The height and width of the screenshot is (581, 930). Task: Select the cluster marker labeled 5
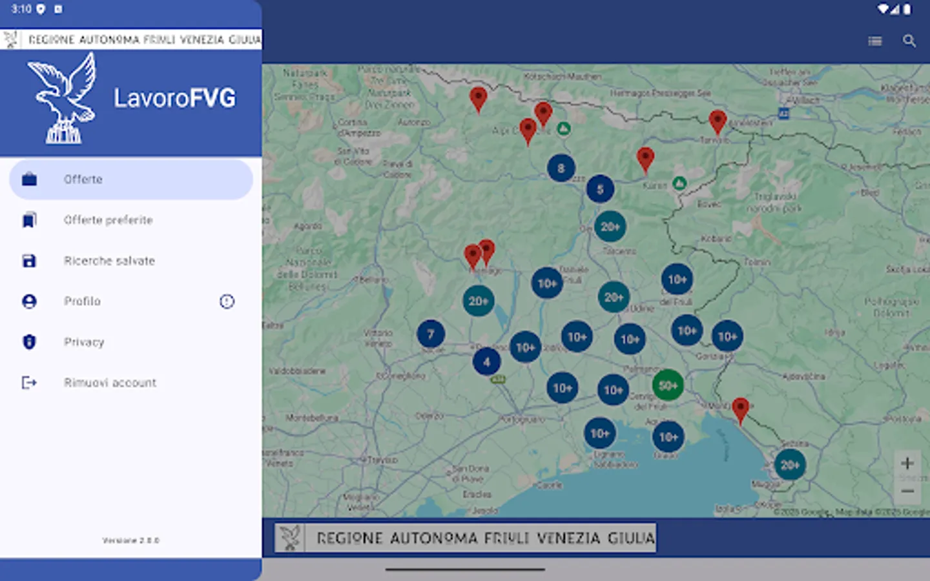pyautogui.click(x=600, y=189)
